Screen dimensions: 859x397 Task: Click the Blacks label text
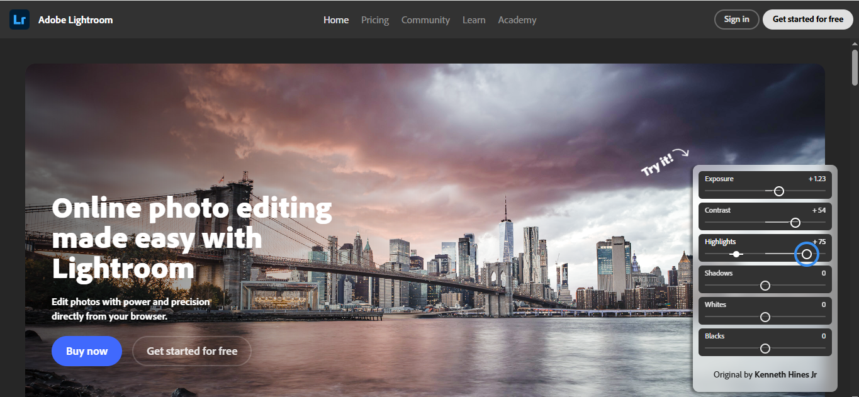coord(714,336)
